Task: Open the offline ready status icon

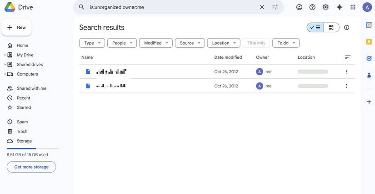Action: [x=299, y=7]
